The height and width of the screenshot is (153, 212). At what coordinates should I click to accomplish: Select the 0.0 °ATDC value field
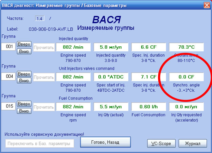point(111,77)
